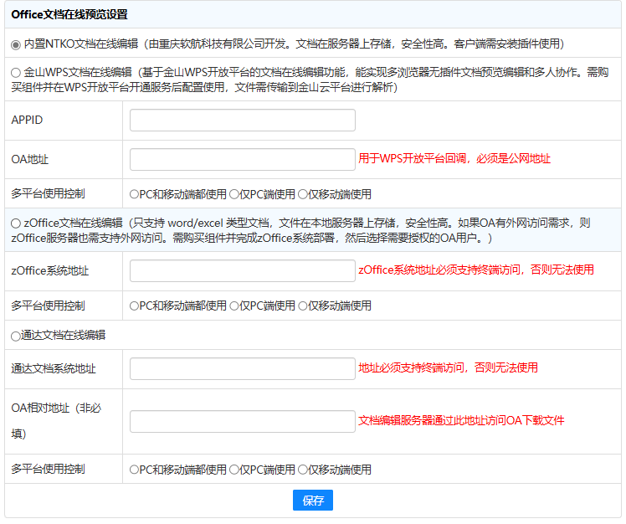
Task: Focus the 通达文档系统地址 input field
Action: 243,368
